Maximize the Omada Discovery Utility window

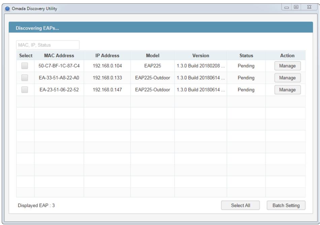point(296,7)
